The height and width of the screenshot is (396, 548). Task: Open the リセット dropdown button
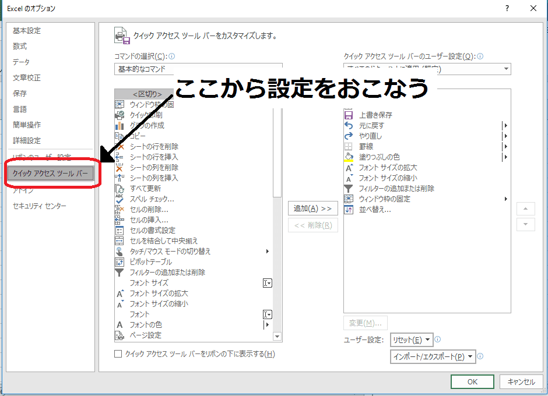tap(412, 340)
